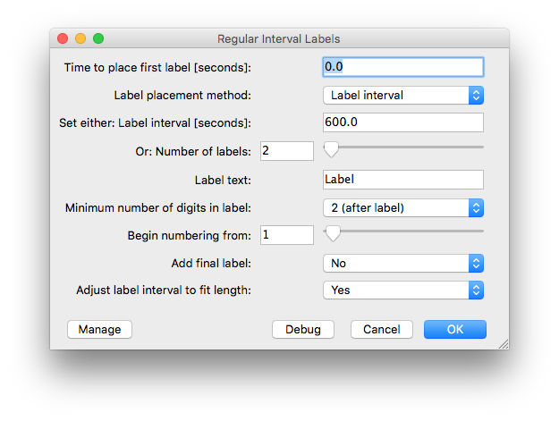The height and width of the screenshot is (421, 559).
Task: Click into the Label text field
Action: pos(402,179)
